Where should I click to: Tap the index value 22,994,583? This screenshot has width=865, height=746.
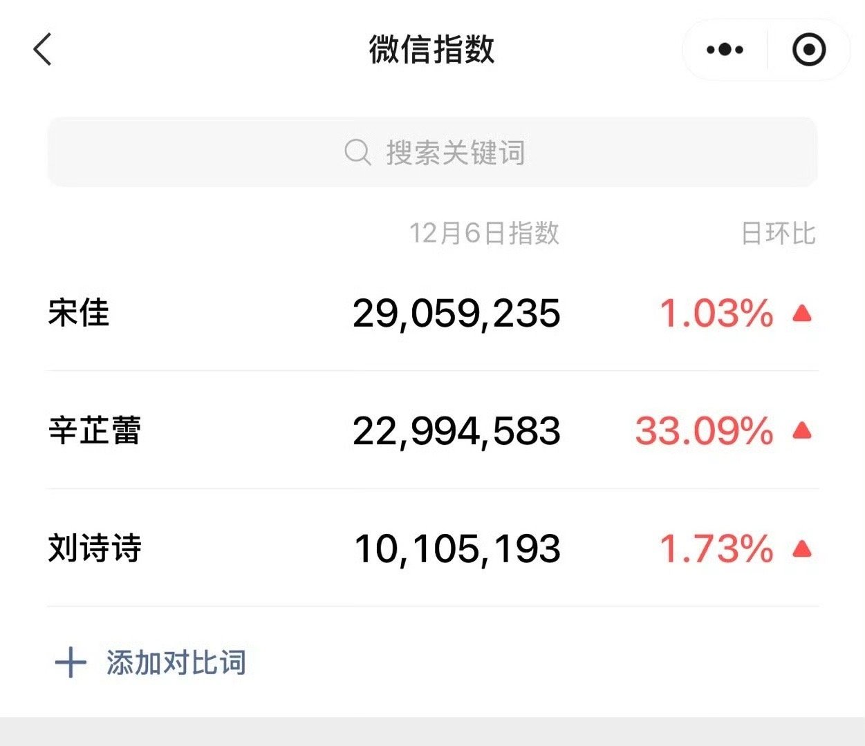(x=456, y=431)
